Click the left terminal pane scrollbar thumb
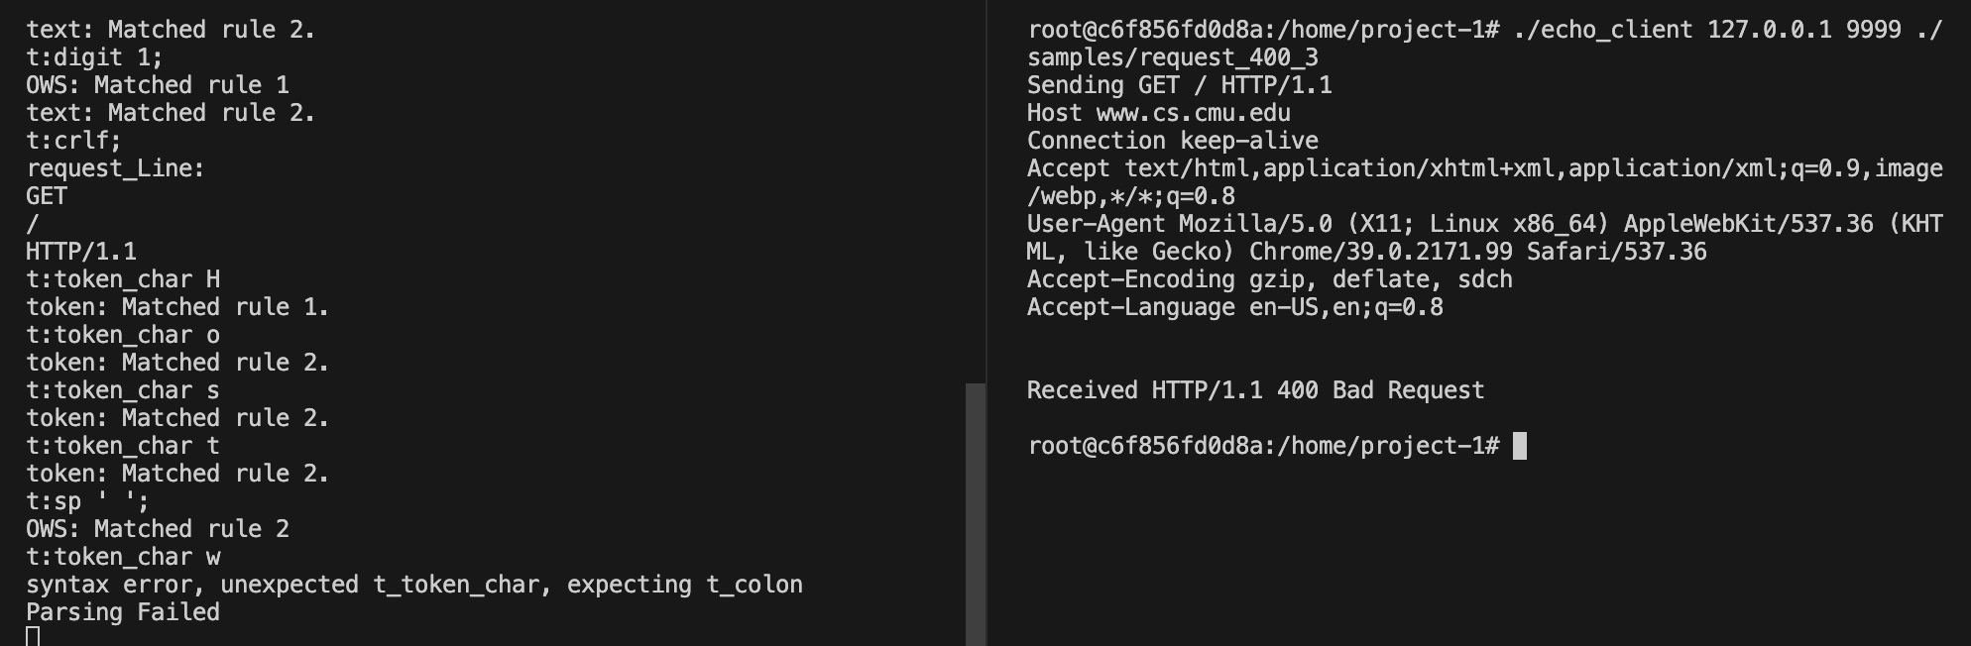The height and width of the screenshot is (646, 1971). tap(976, 514)
